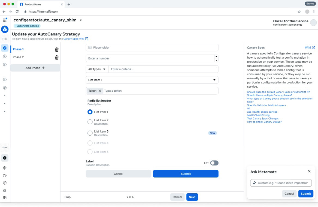
Task: Close the Product Name browser tab
Action: [x=62, y=4]
